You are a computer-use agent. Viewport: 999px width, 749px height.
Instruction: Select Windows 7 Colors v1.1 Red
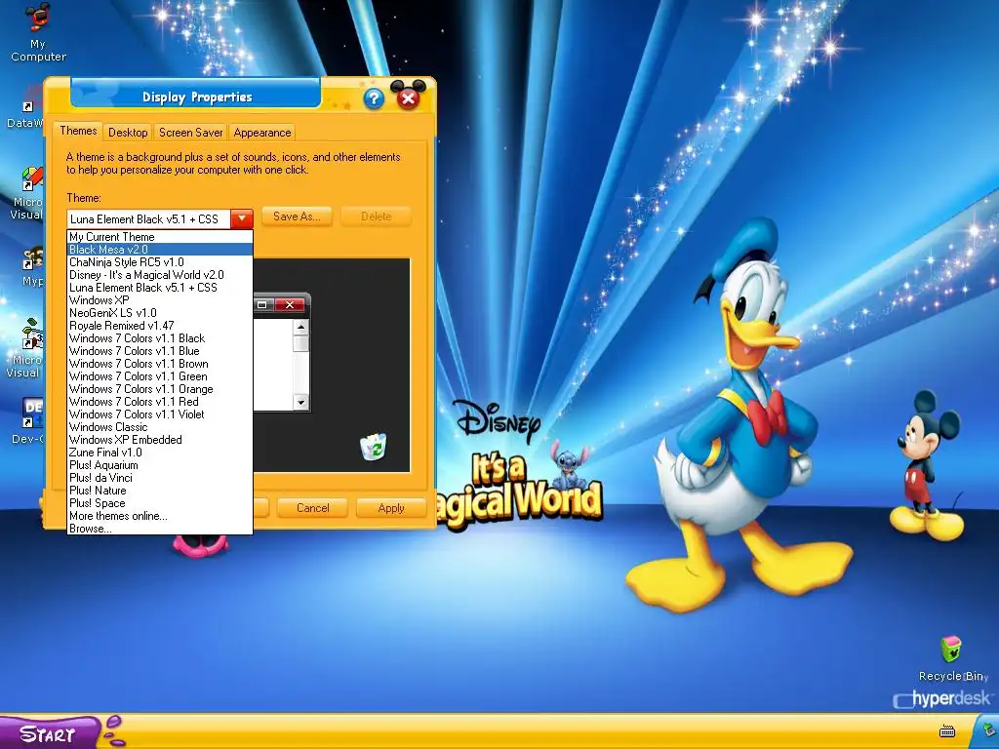(160, 402)
